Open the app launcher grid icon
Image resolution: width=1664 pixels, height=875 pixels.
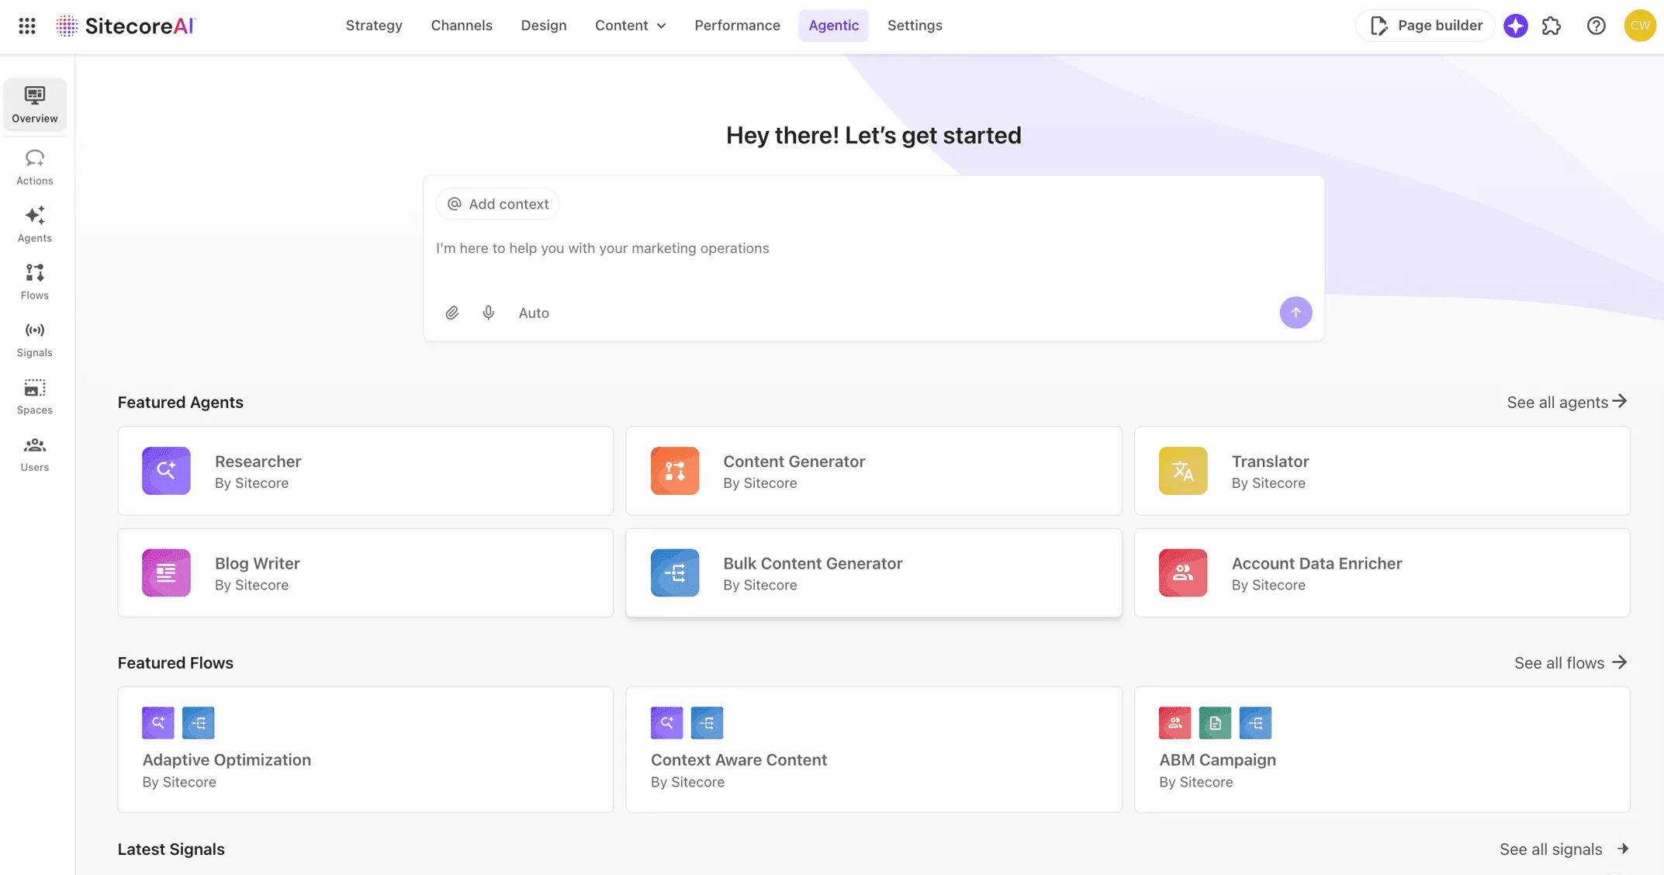tap(27, 26)
